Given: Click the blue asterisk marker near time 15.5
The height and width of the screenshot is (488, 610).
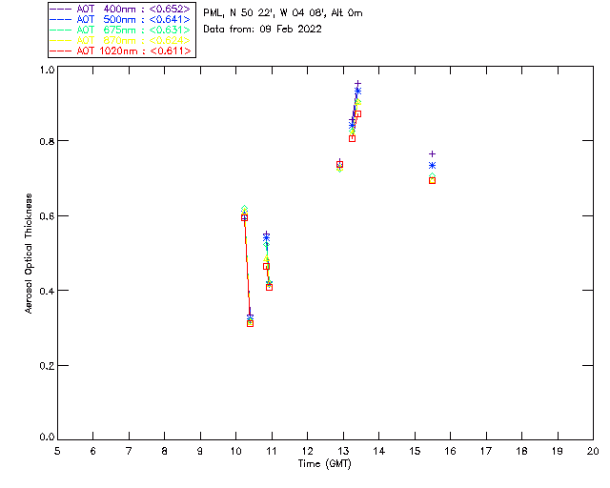Looking at the screenshot, I should (x=432, y=166).
